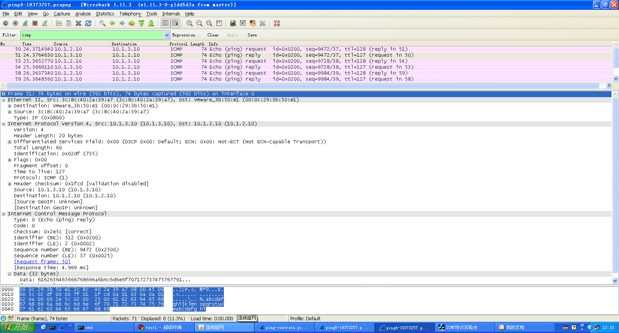The height and width of the screenshot is (333, 619).
Task: Select packet 59 echo reply row
Action: [306, 79]
